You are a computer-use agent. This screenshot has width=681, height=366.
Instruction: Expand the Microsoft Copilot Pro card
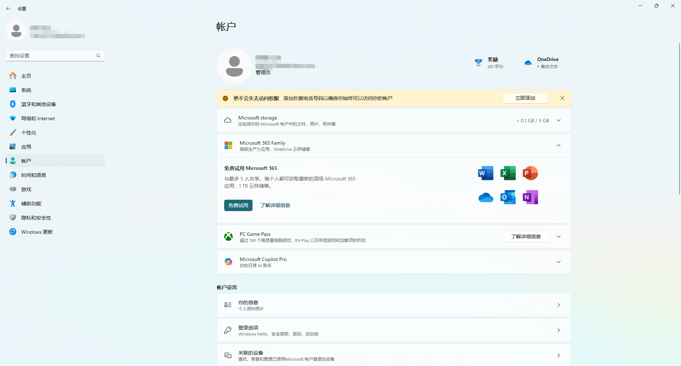559,262
